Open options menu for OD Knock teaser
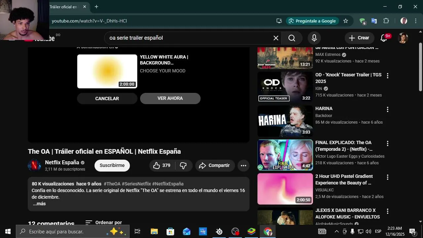Screen dimensions: 423x238 click(388, 76)
